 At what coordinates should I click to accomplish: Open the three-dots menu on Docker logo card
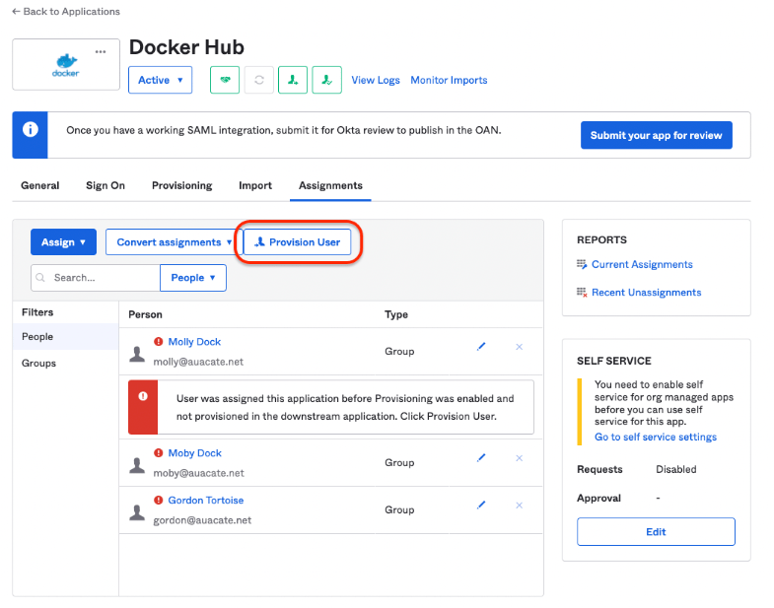101,51
